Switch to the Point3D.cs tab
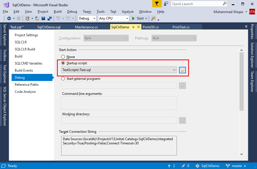 click(151, 27)
